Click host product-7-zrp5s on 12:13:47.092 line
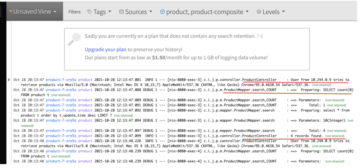This screenshot has width=361, height=168. pyautogui.click(x=61, y=110)
